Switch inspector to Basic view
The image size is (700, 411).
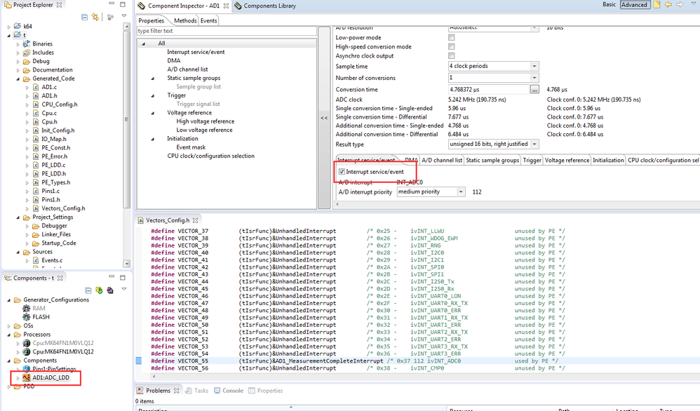(x=609, y=4)
